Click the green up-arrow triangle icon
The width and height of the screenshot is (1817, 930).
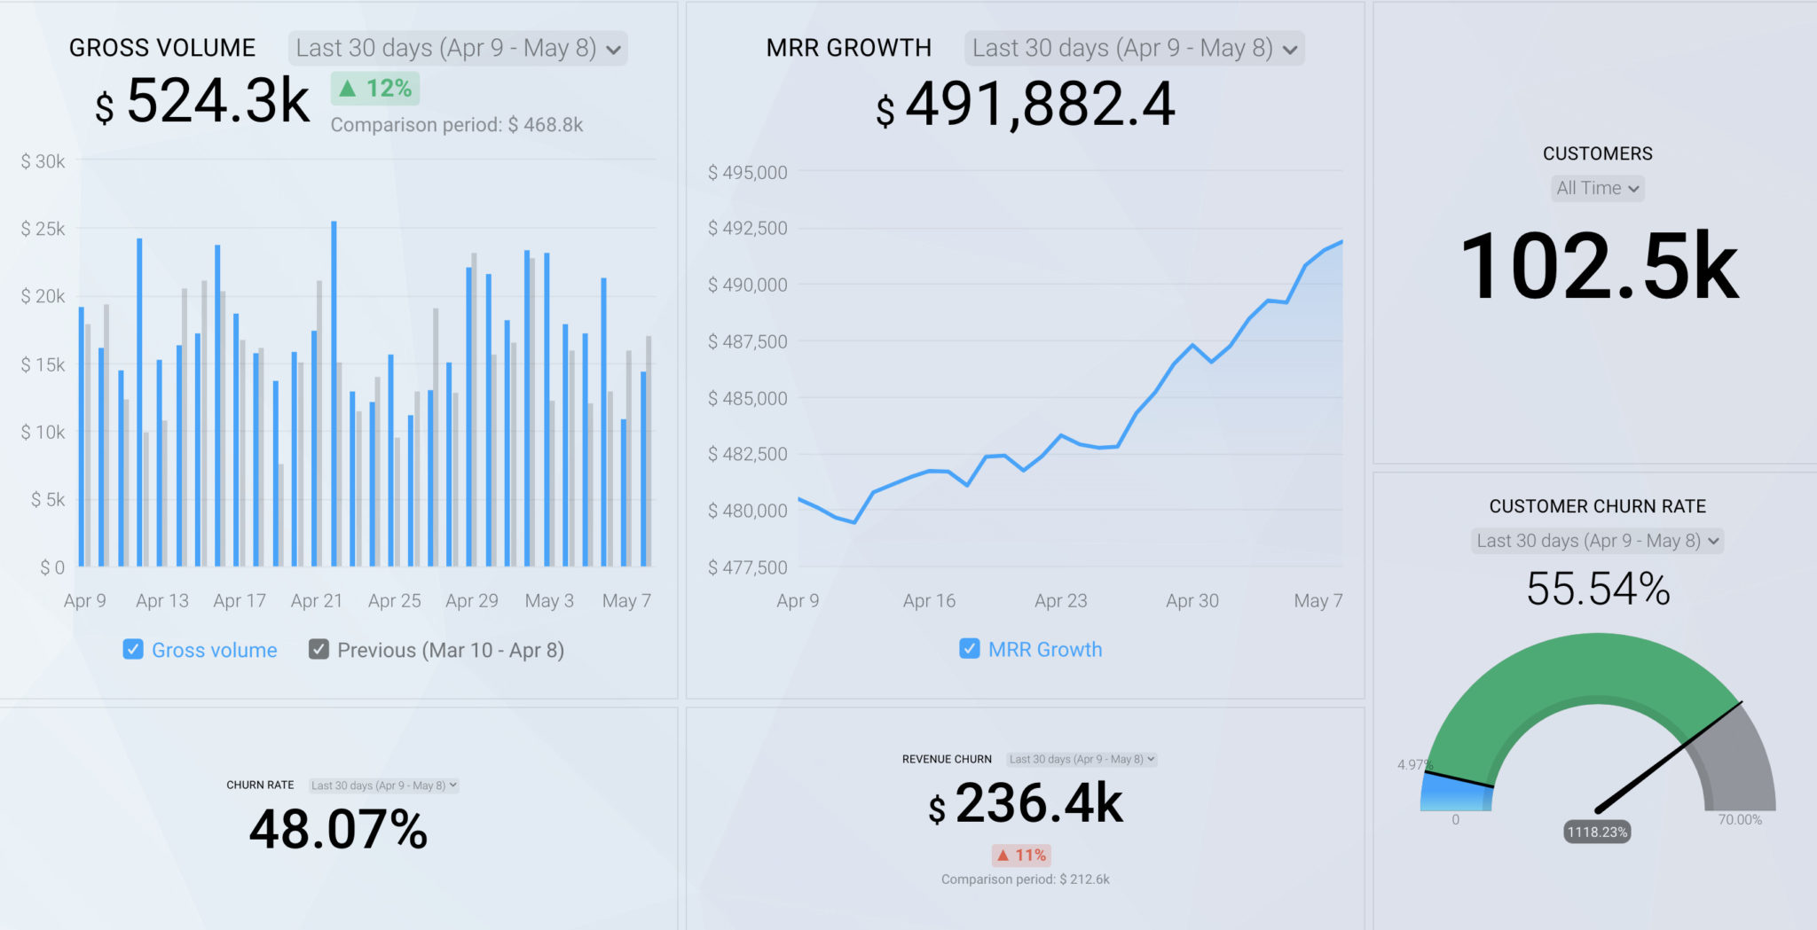coord(348,88)
